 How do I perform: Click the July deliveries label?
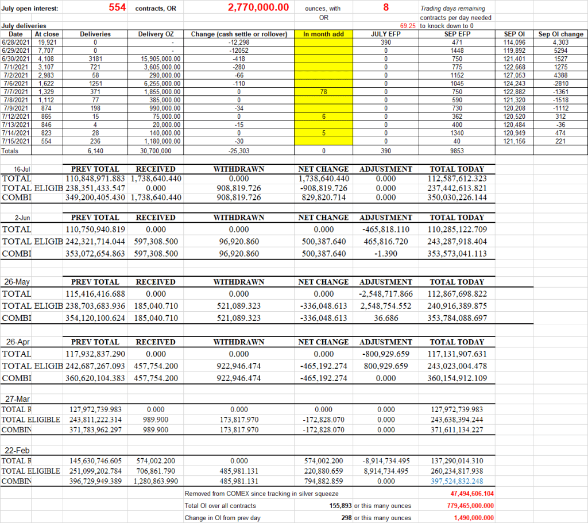24,26
